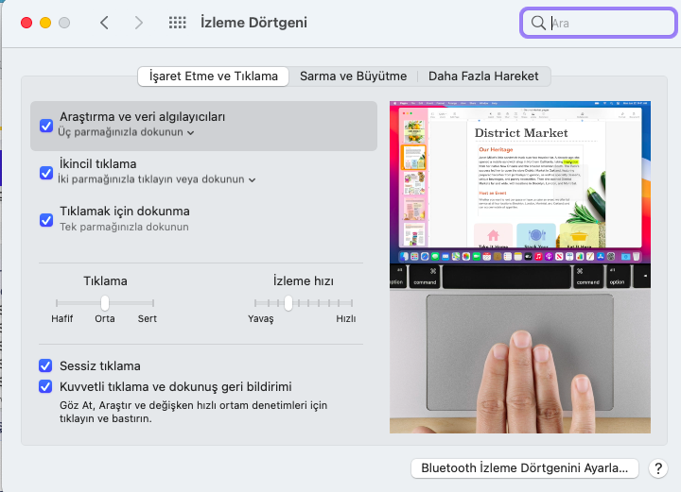Viewport: 681px width, 492px height.
Task: Focus the Ara search field
Action: pyautogui.click(x=605, y=23)
